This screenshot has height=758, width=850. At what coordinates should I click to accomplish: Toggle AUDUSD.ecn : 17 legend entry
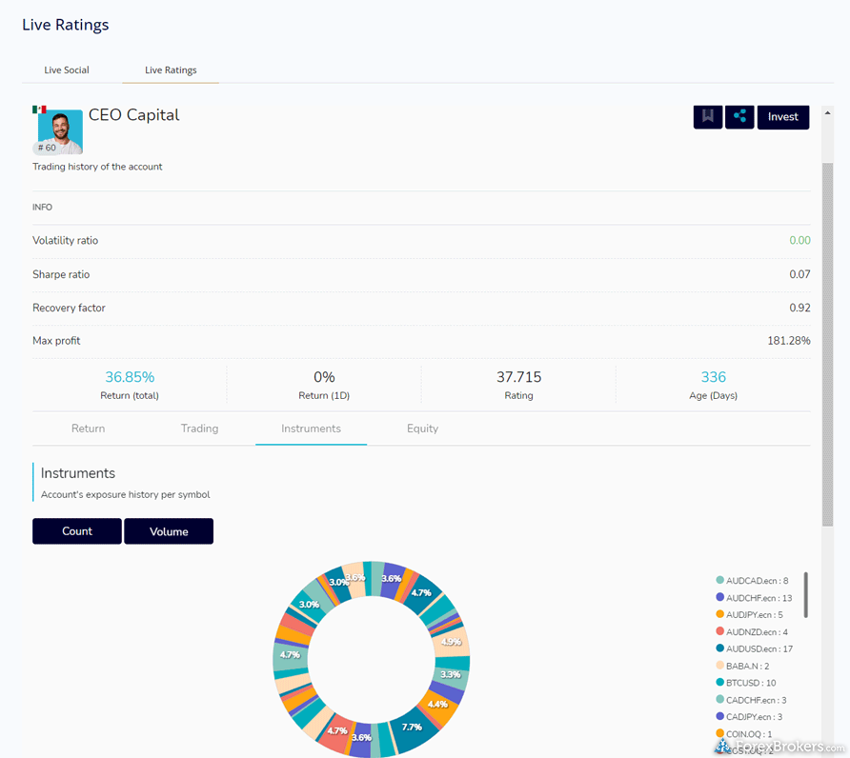click(754, 648)
